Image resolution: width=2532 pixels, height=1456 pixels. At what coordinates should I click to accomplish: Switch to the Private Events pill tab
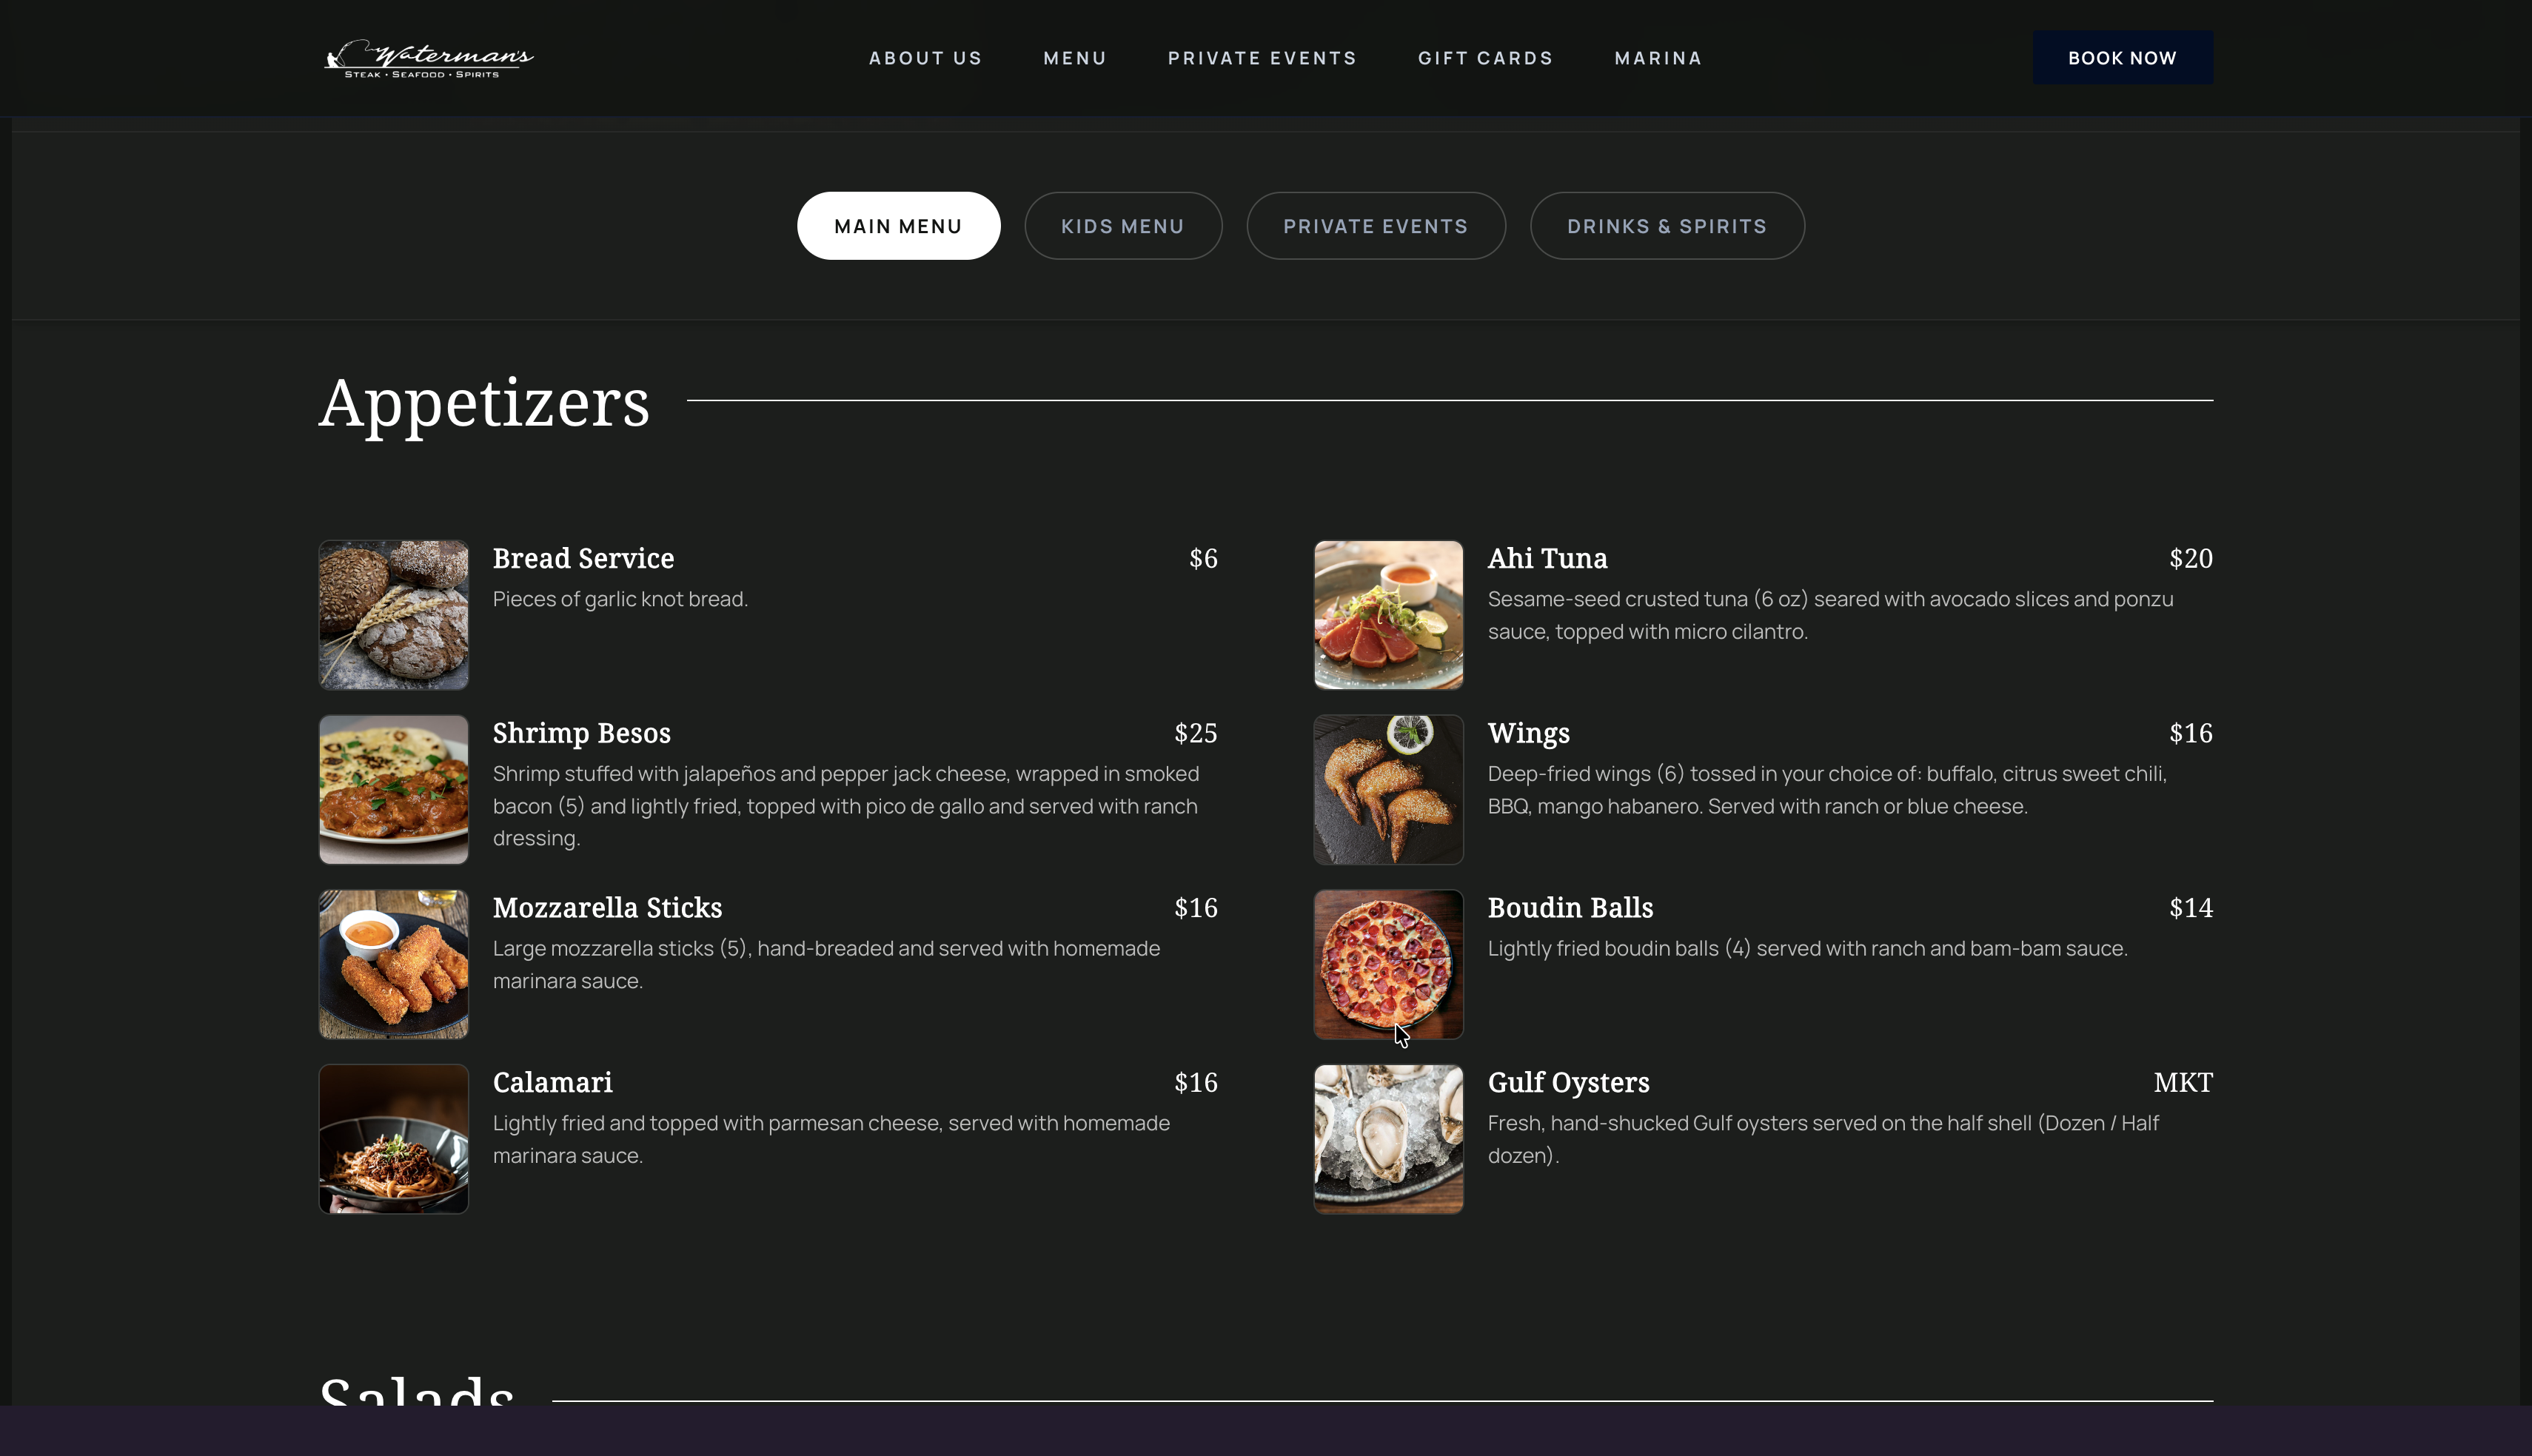(1376, 226)
